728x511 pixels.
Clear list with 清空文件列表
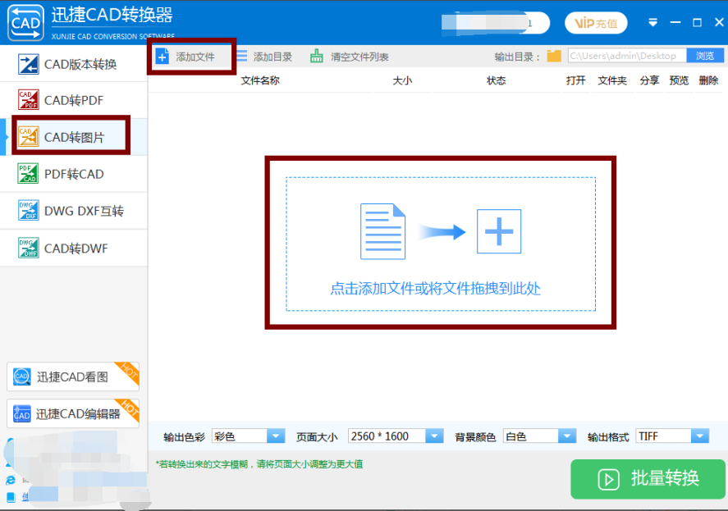[x=350, y=57]
